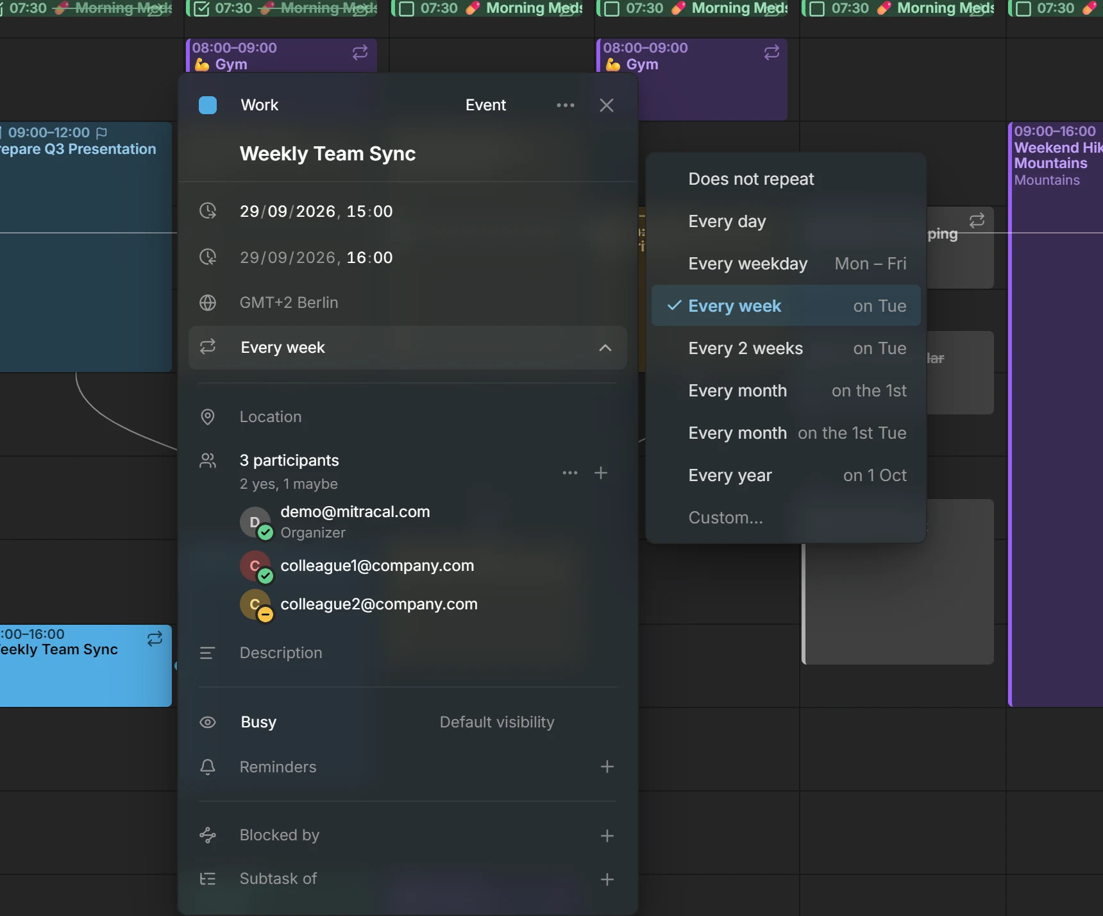
Task: Uncheck the completed second Morning Meds task
Action: pos(201,8)
